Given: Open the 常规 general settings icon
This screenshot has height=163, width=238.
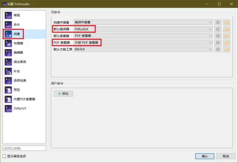Looking at the screenshot, I should 8,16.
